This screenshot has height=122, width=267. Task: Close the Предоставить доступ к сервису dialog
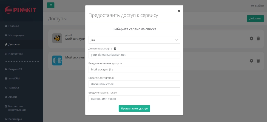tap(179, 11)
